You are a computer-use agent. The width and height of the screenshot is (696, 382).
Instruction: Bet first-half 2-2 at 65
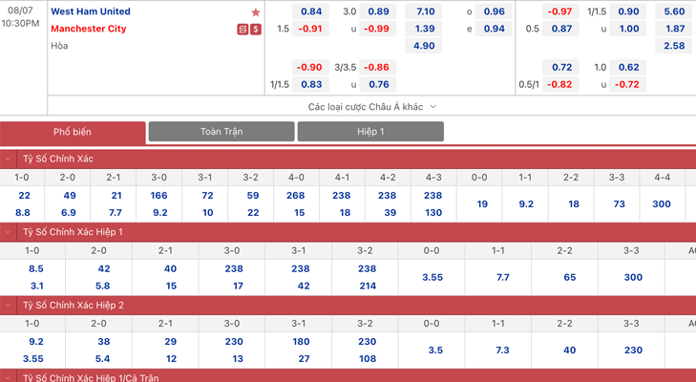(569, 277)
